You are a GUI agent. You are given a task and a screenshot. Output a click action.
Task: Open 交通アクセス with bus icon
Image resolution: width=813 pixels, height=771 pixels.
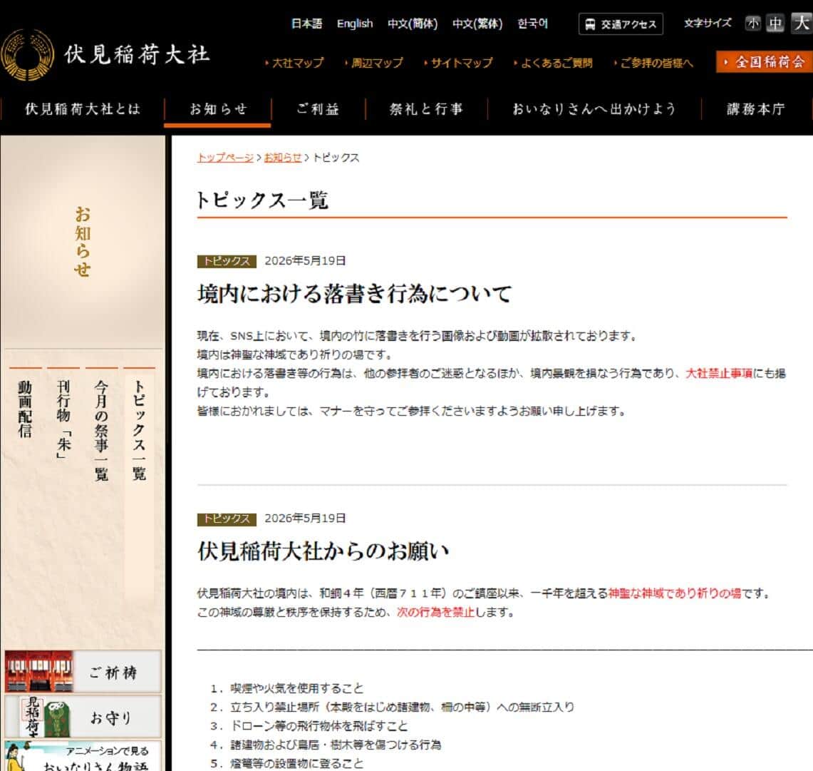tap(621, 24)
